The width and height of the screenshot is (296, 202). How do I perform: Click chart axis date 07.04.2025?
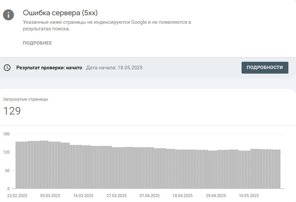point(149,196)
